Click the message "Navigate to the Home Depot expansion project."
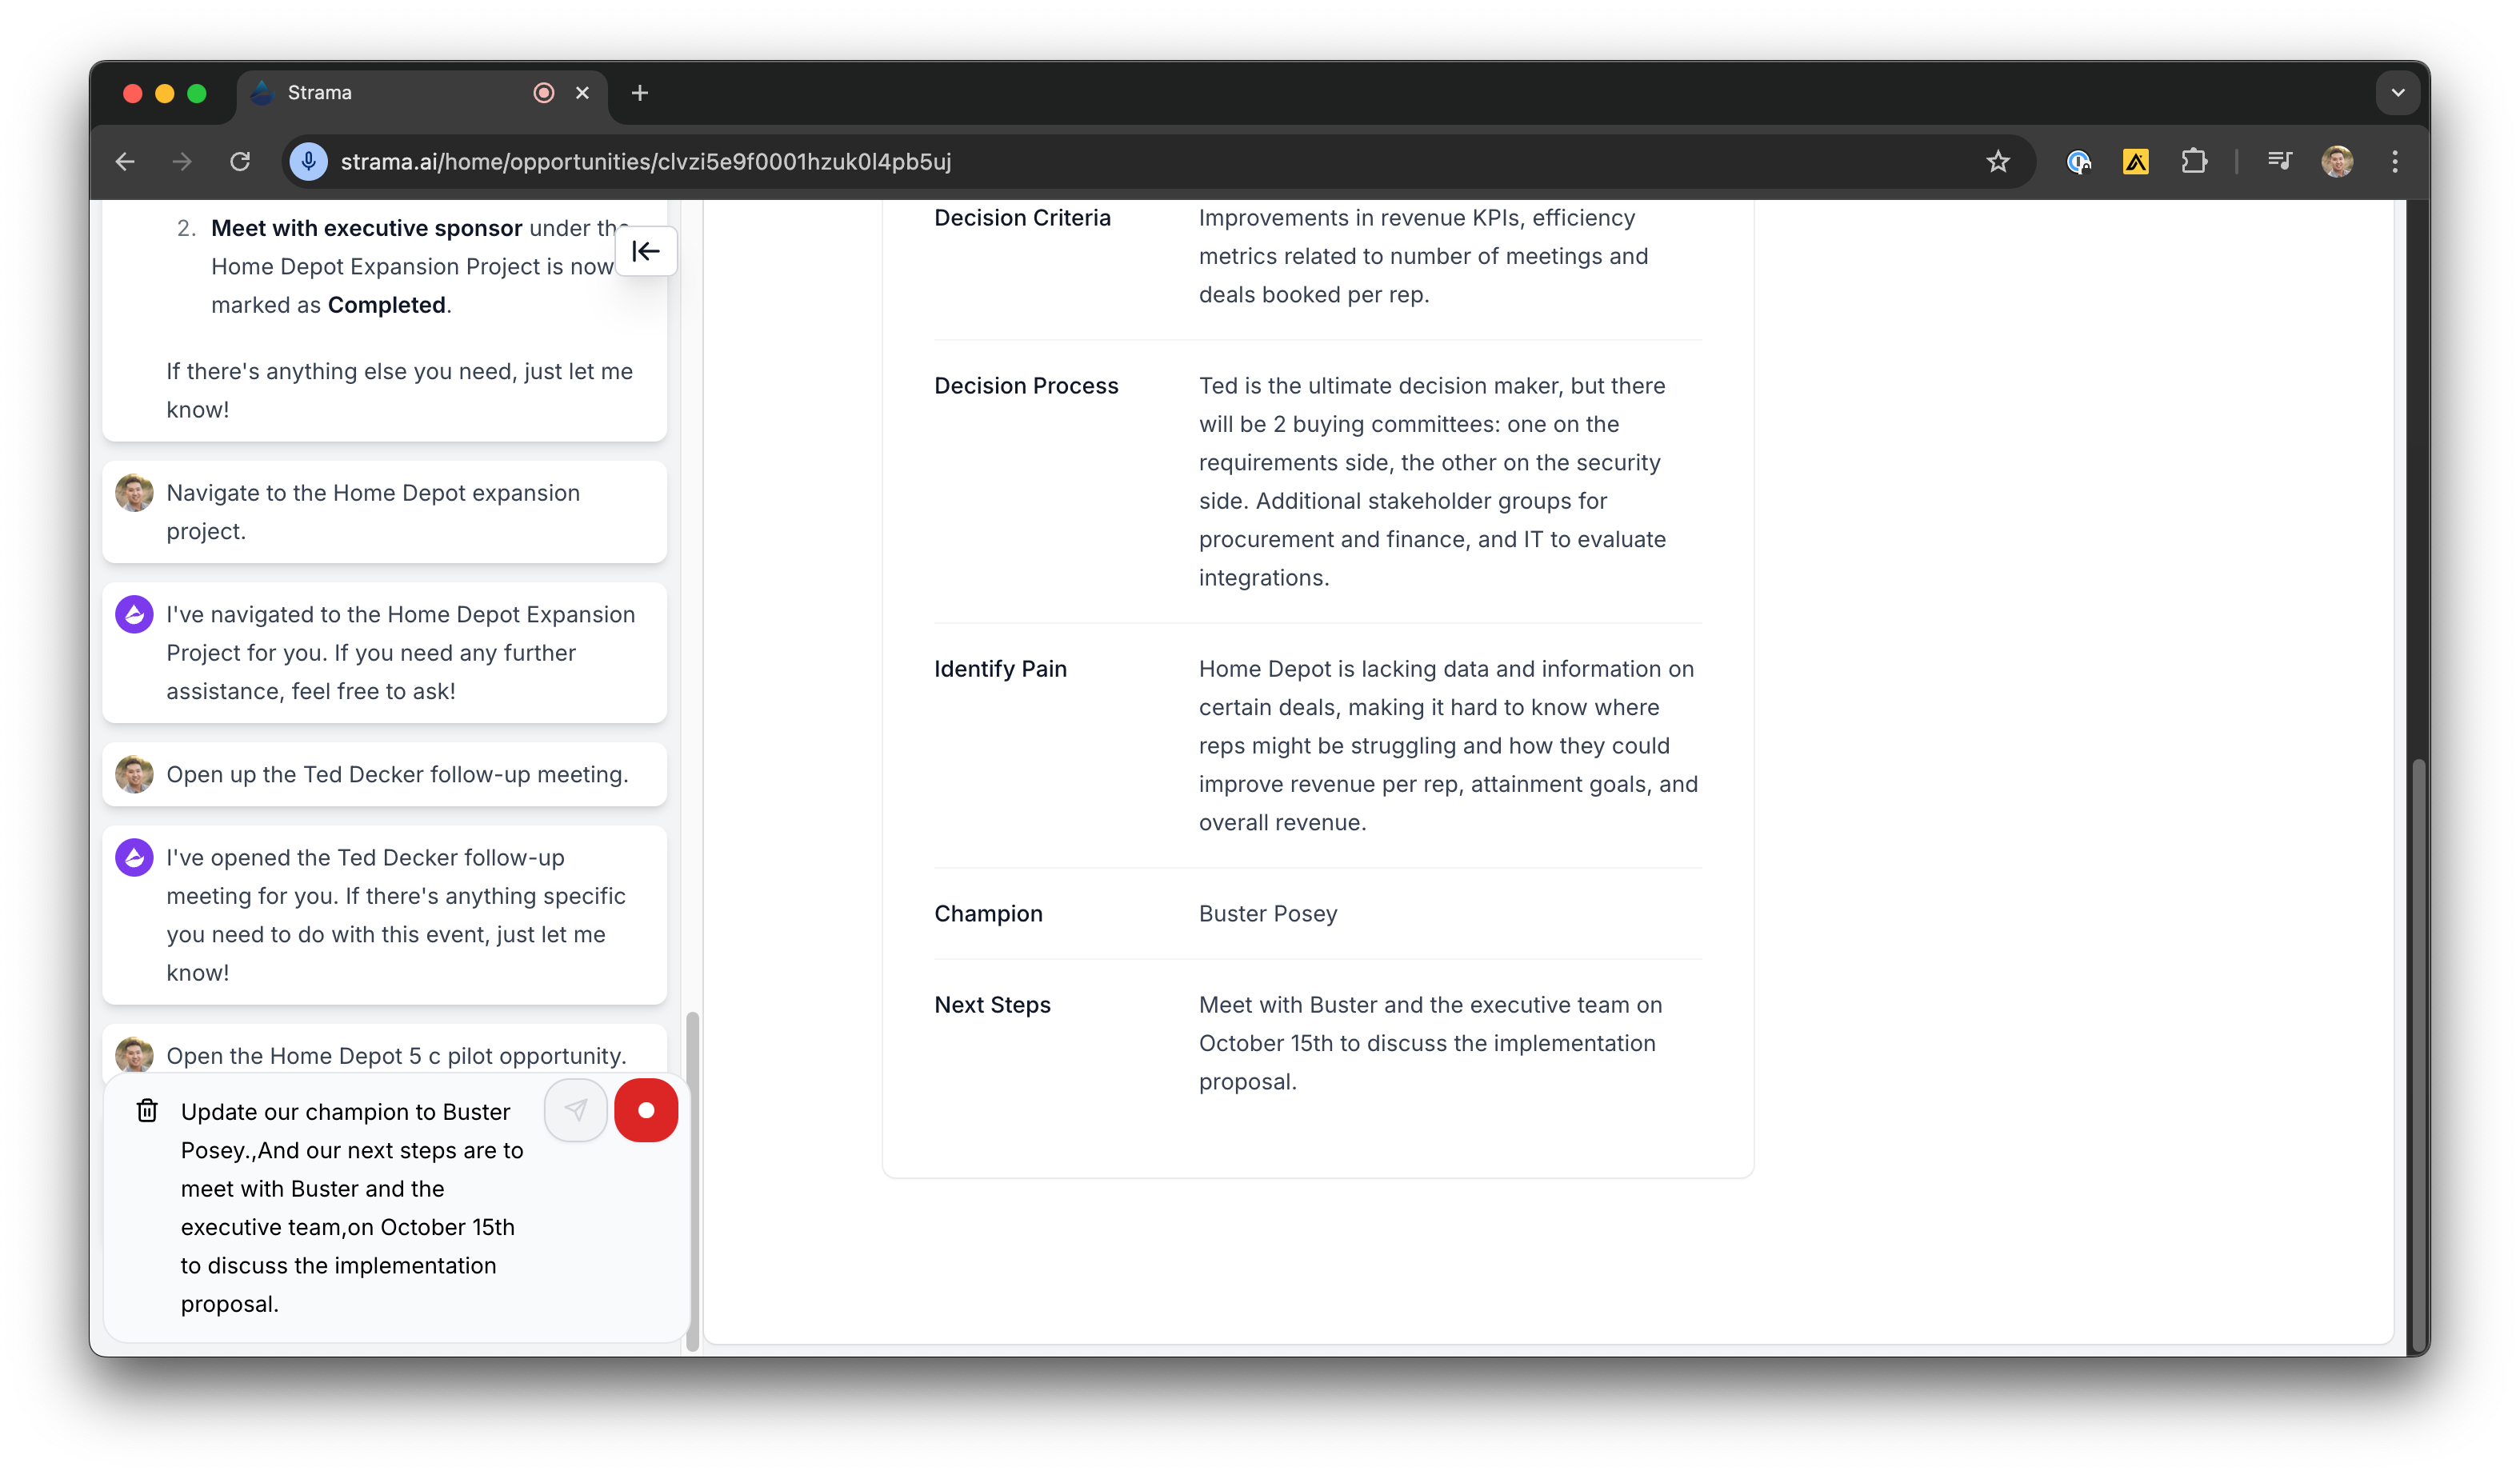The height and width of the screenshot is (1475, 2520). 373,512
